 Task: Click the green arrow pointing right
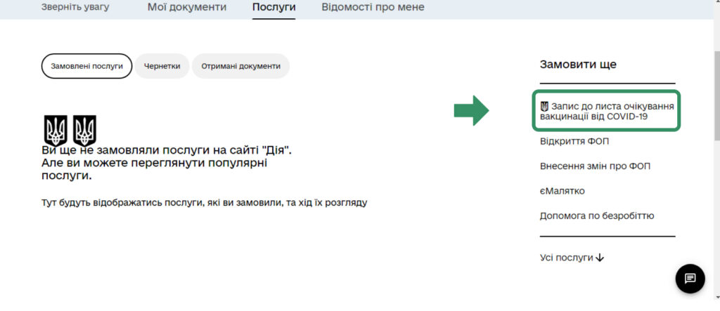471,110
